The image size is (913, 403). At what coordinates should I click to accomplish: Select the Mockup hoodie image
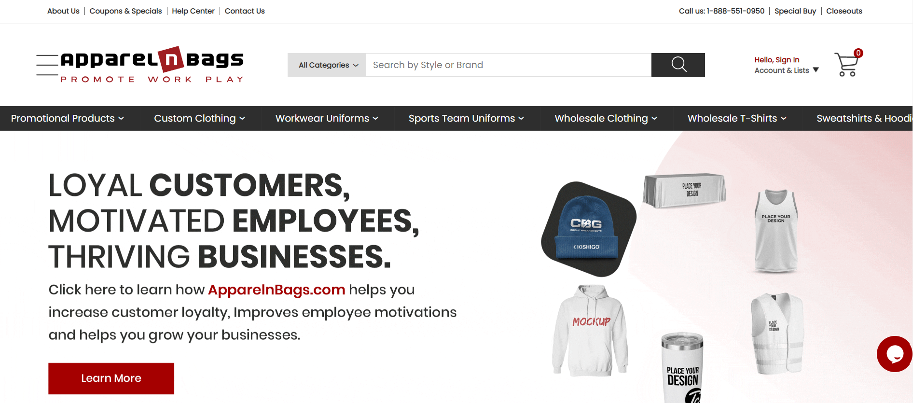point(591,330)
